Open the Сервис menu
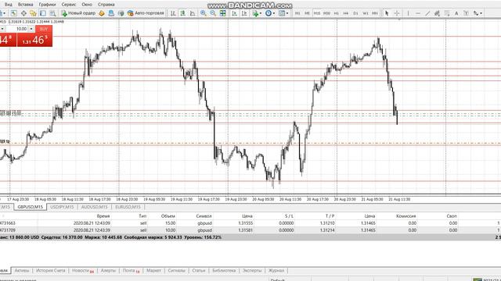This screenshot has height=281, width=501. tap(69, 5)
